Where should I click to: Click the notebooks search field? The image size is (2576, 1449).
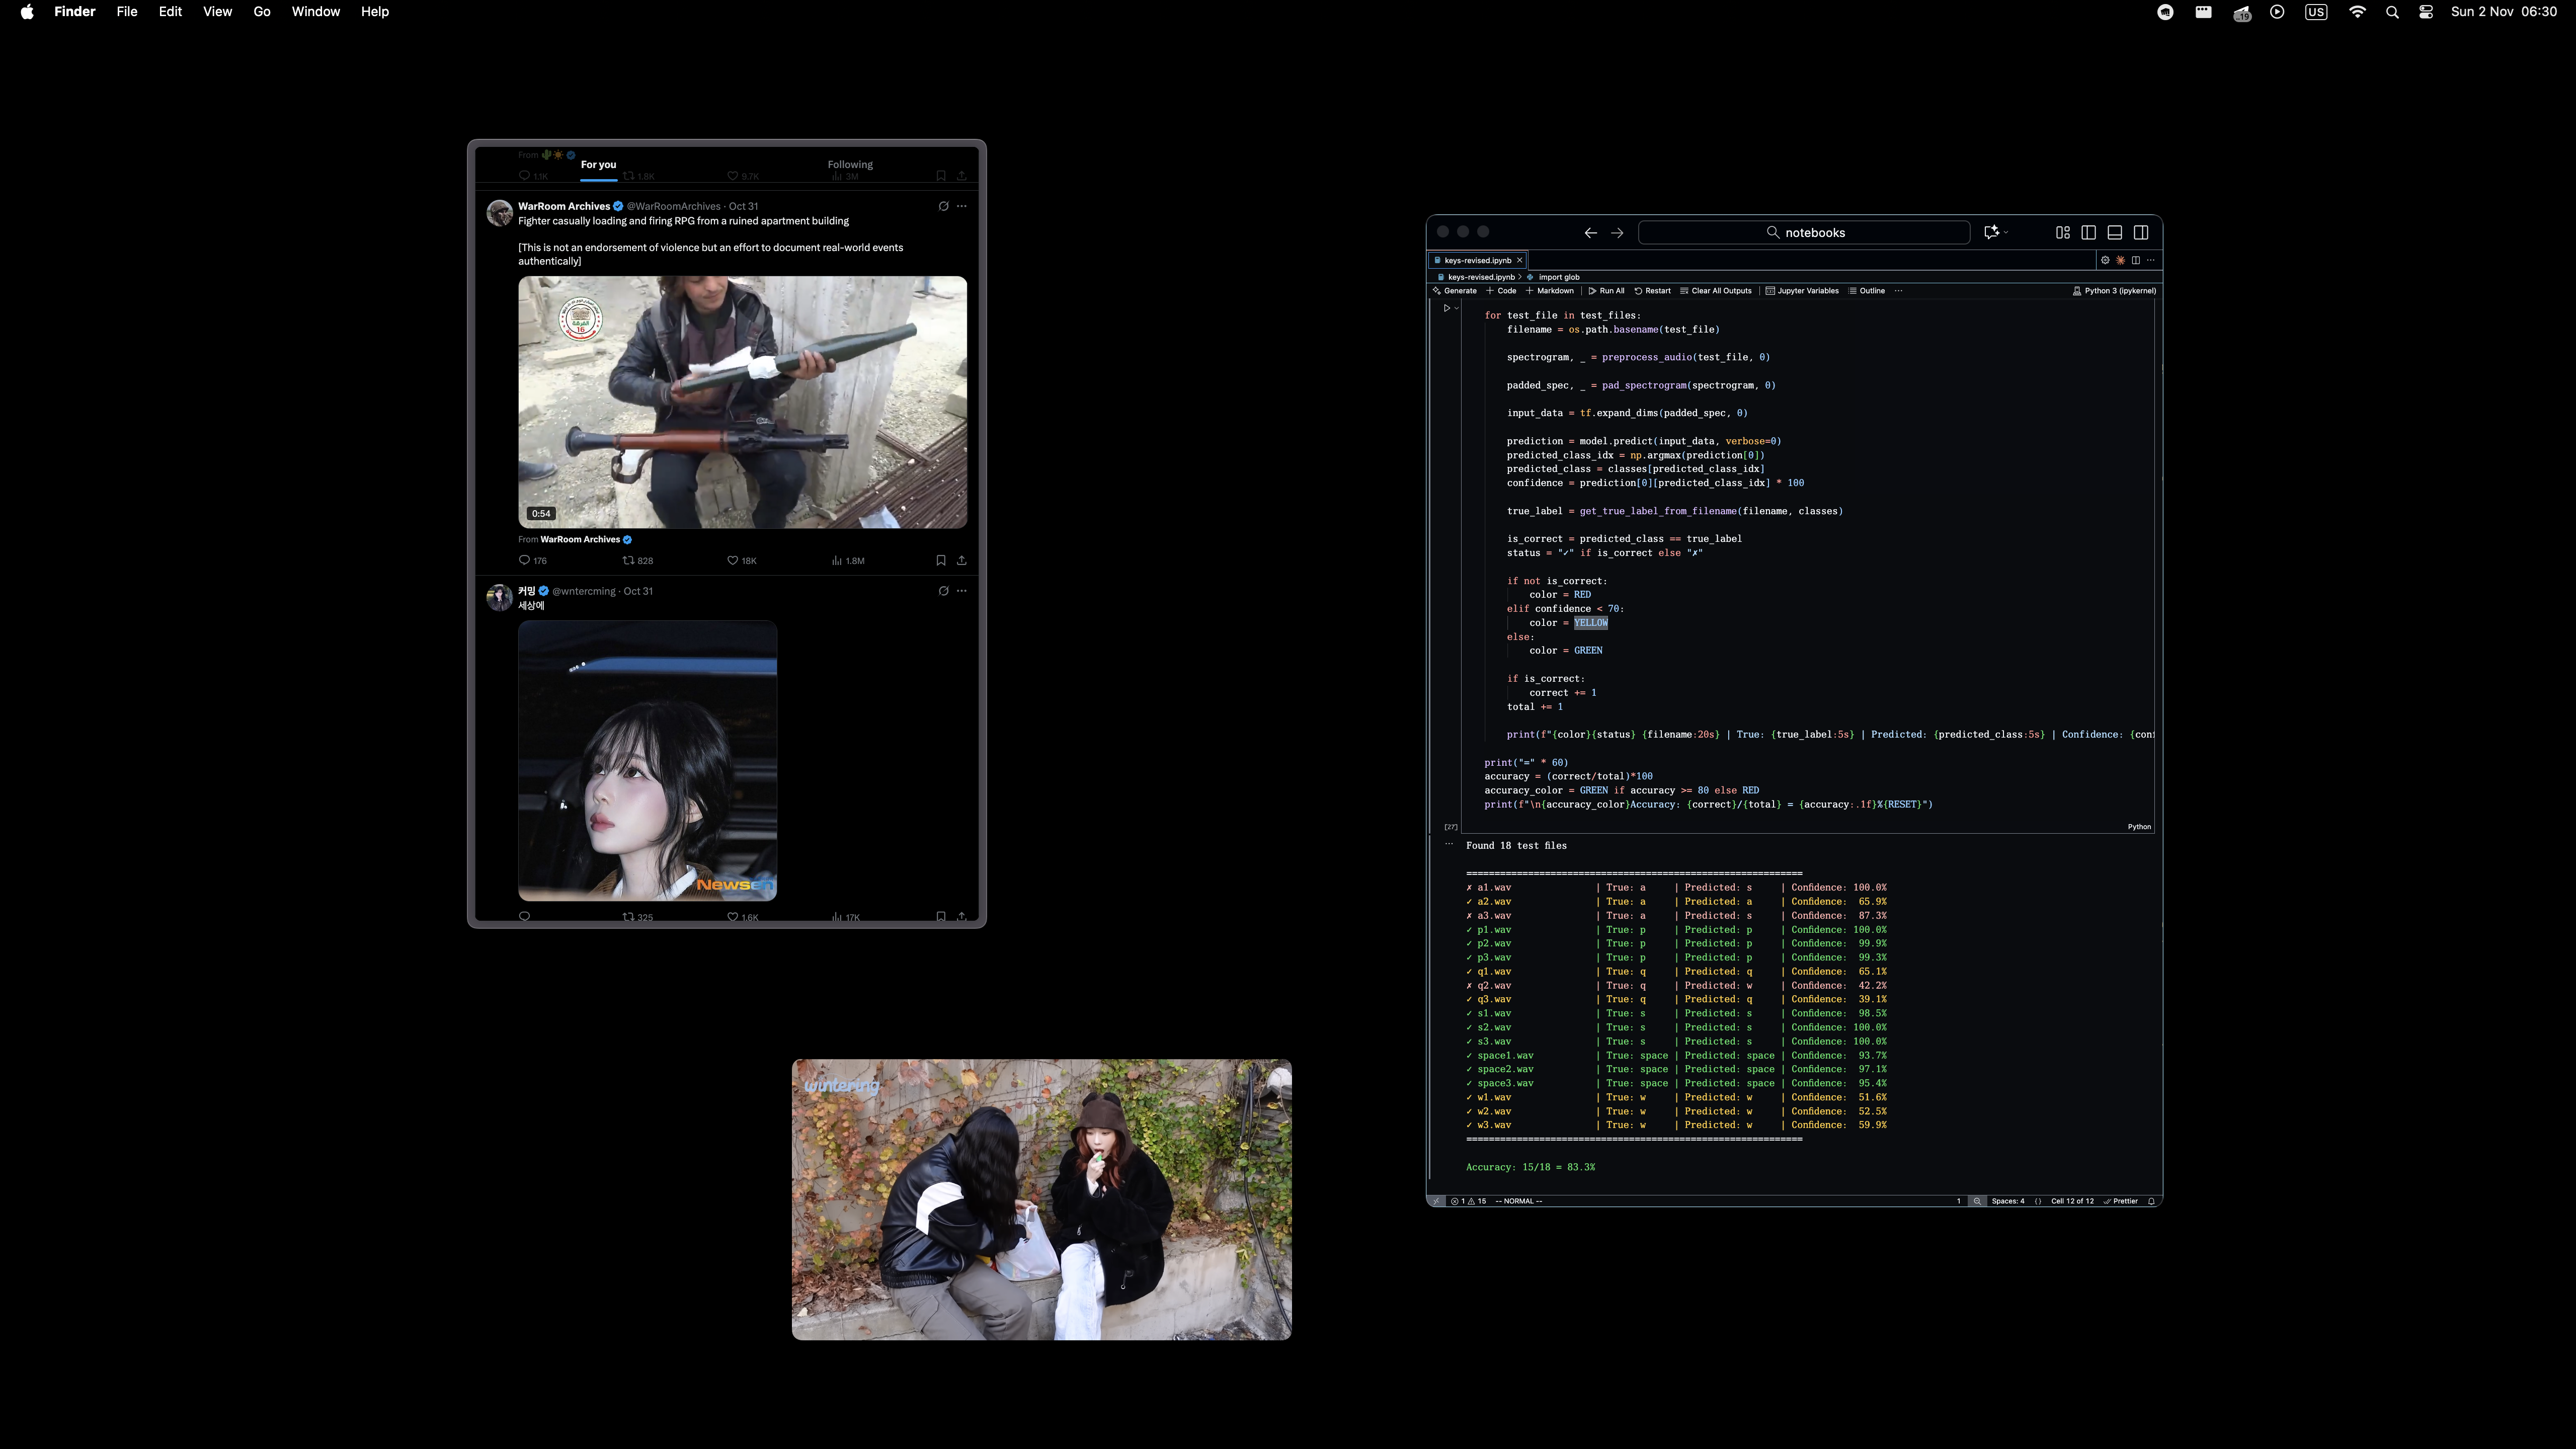[1804, 233]
